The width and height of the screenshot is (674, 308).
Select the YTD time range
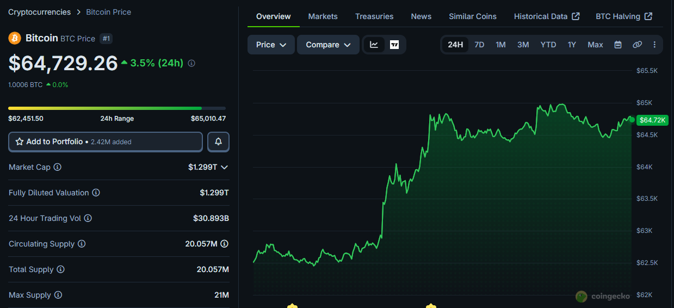548,45
